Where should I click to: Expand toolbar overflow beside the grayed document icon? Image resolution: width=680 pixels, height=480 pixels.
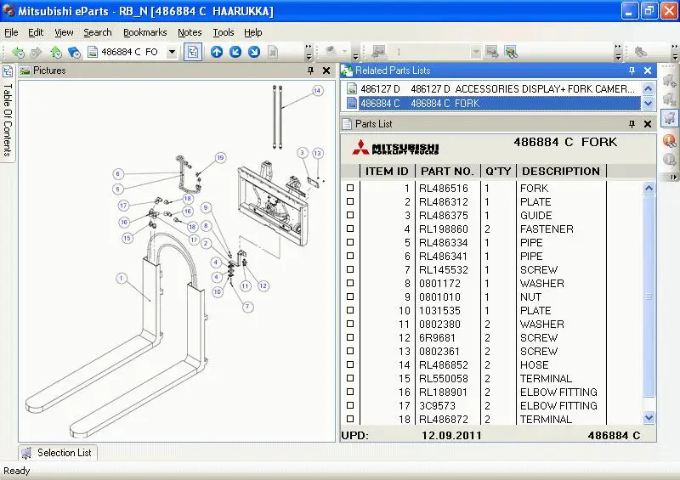click(309, 53)
